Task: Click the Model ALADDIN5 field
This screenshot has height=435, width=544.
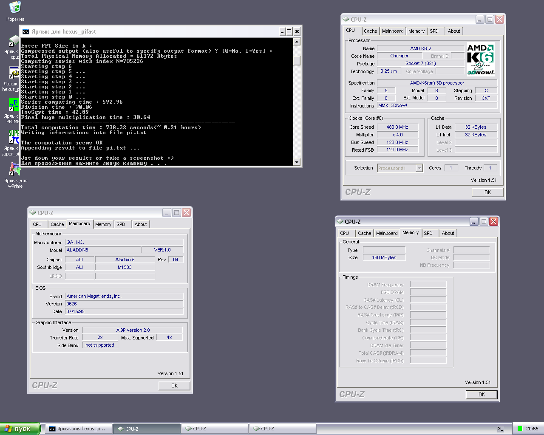Action: tap(103, 250)
